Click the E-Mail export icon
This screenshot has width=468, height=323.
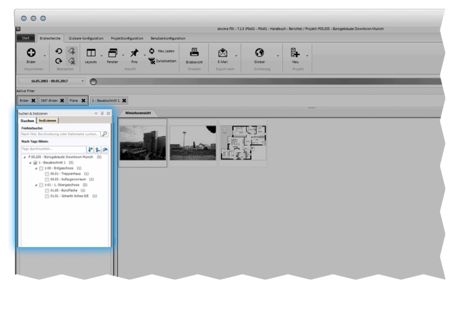pyautogui.click(x=223, y=53)
